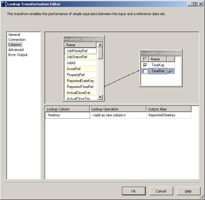
Task: Select the TimeRef lookup column name
Action: click(158, 71)
